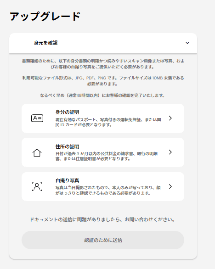215x269 pixels.
Task: Follow the お問い合わせ link
Action: click(x=139, y=219)
